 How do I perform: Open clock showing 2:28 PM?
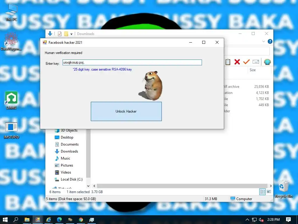pyautogui.click(x=273, y=220)
